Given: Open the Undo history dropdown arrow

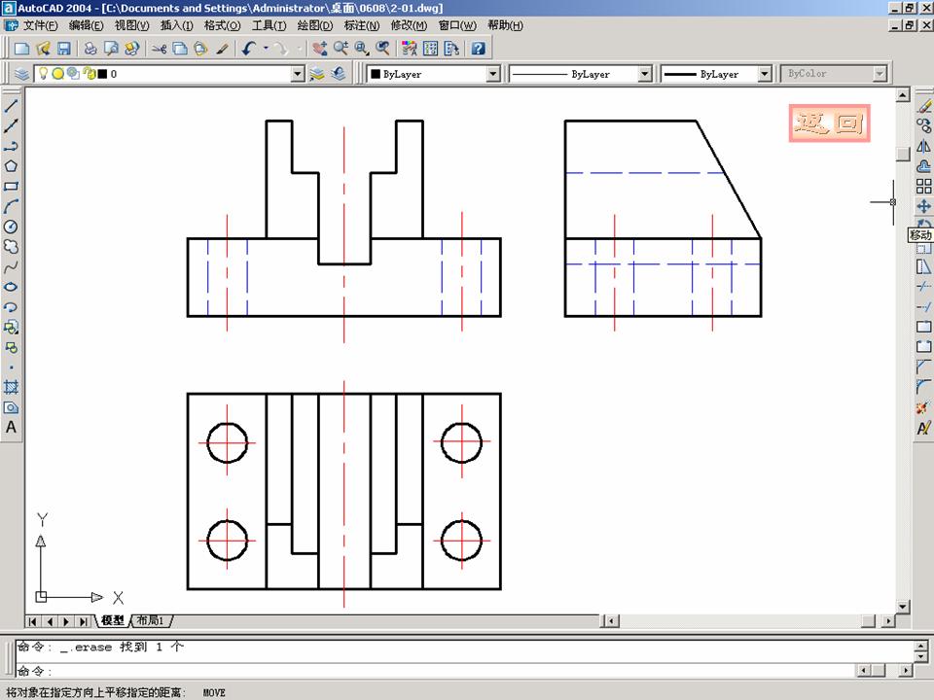Looking at the screenshot, I should [266, 49].
